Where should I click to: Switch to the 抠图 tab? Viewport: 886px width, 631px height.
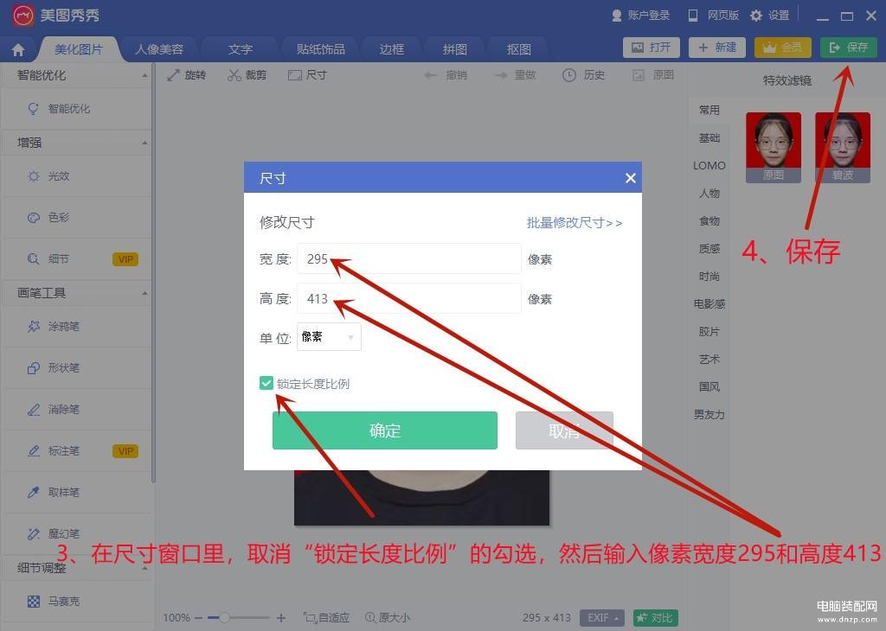coord(519,49)
